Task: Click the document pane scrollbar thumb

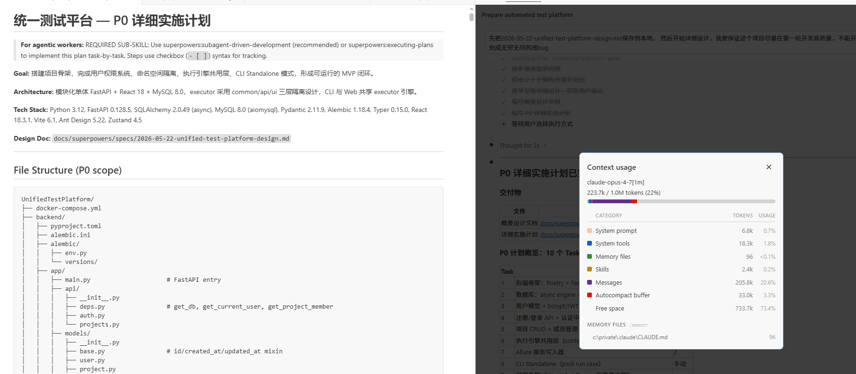Action: (471, 17)
